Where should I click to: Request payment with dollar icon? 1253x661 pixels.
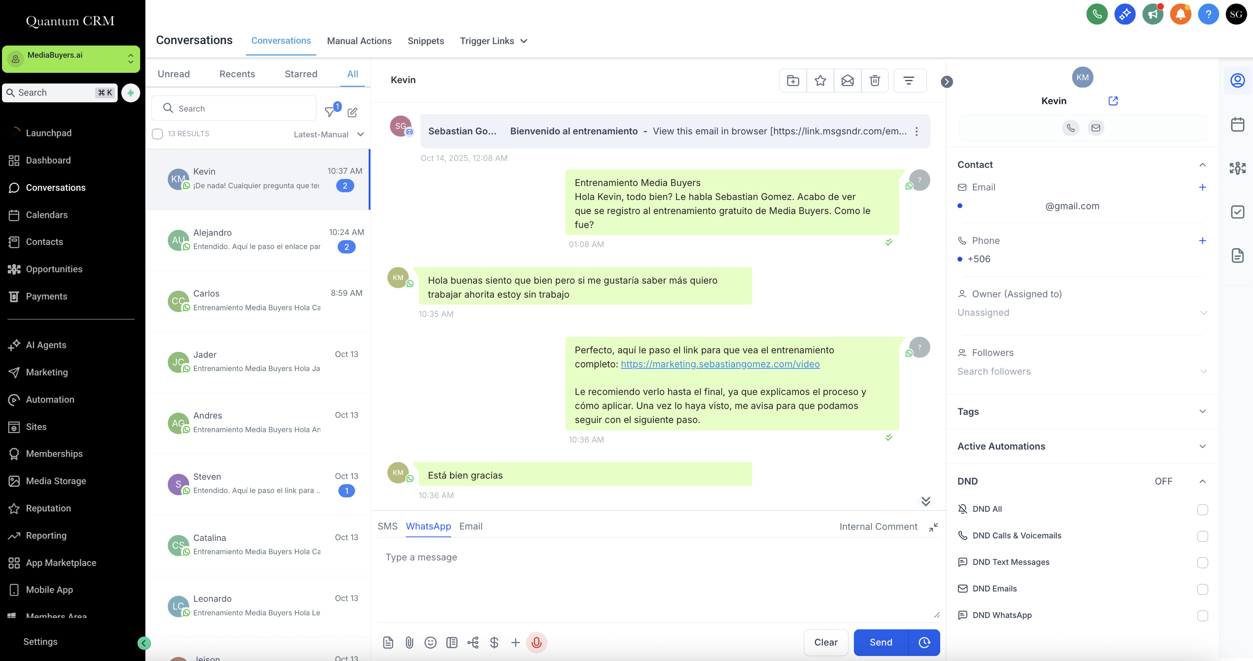coord(494,643)
